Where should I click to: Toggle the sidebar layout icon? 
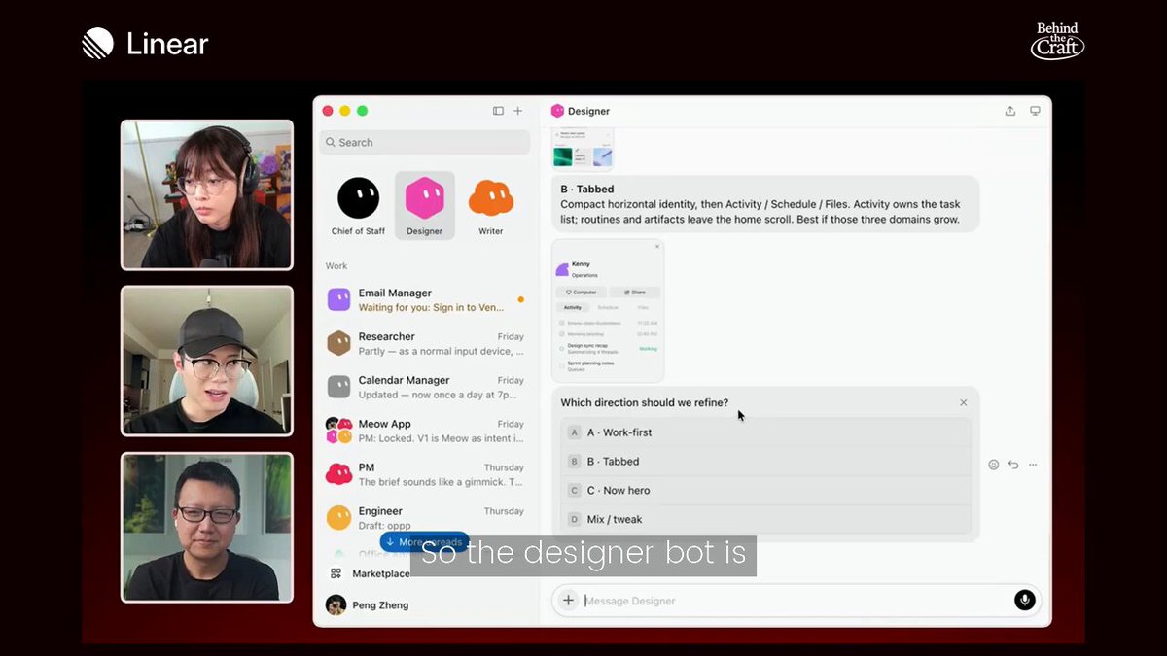(x=498, y=111)
